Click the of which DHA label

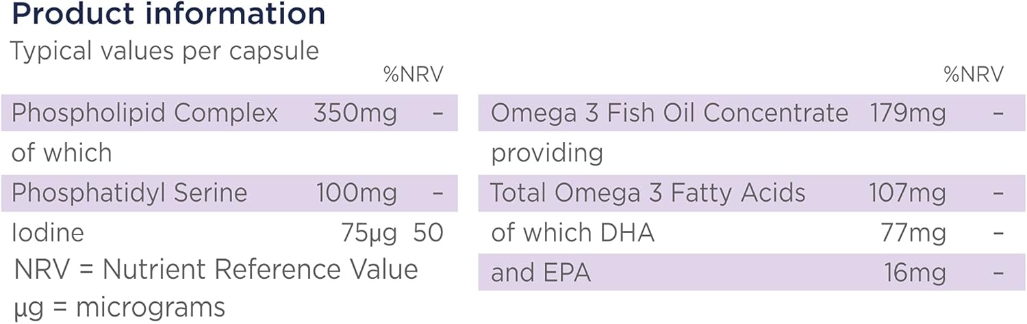tap(572, 233)
